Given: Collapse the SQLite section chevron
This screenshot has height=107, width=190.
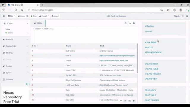Looking at the screenshot, I should pyautogui.click(x=28, y=23).
